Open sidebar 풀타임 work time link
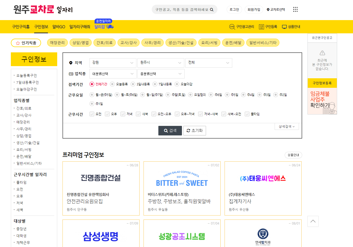Screen dimensions: 353x247 (21, 182)
